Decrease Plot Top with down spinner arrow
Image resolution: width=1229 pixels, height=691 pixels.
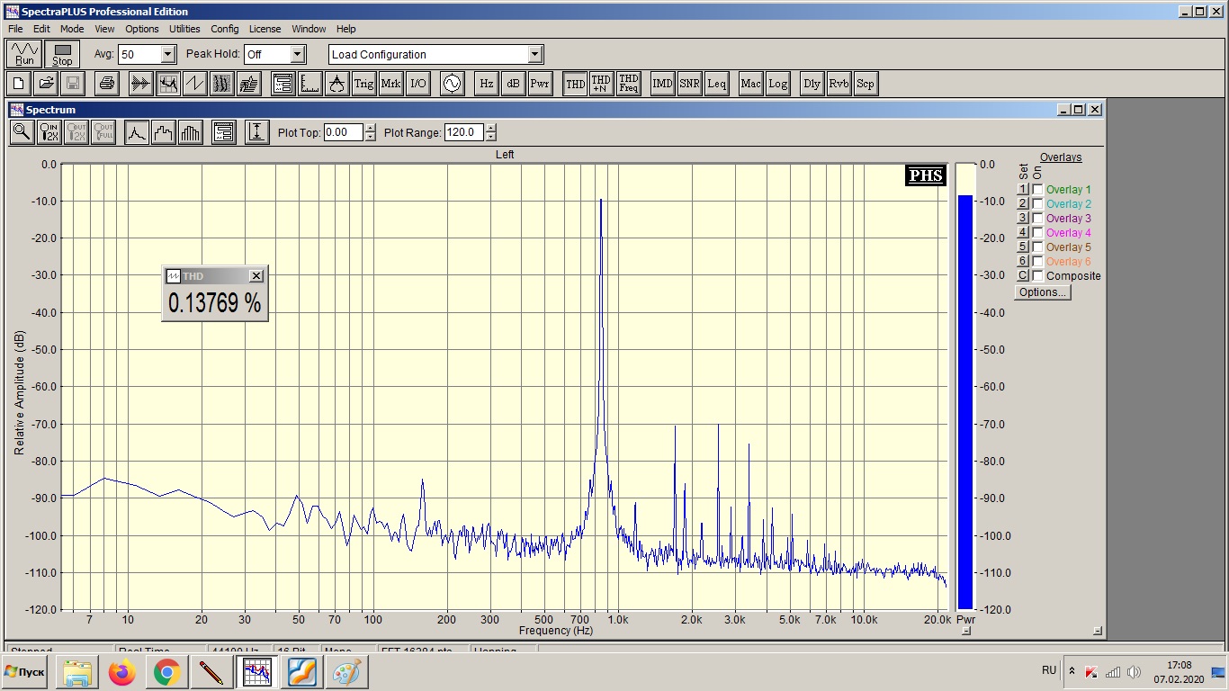click(x=370, y=137)
